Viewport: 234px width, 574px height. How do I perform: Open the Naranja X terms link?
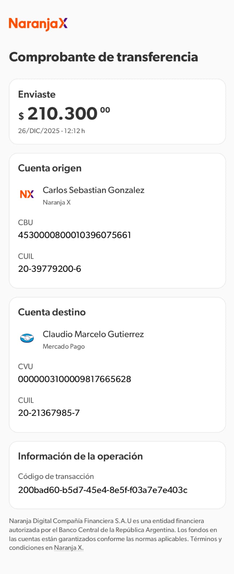click(69, 548)
